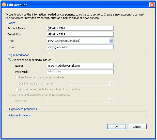This screenshot has height=140, width=157.
Task: Enable Use Domino single sign-on checkbox
Action: (17, 77)
